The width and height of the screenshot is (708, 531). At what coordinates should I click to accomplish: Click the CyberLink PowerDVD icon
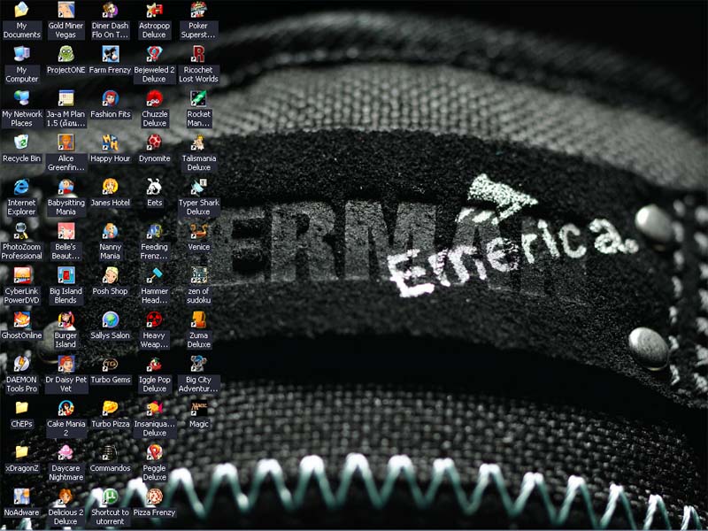(x=21, y=275)
